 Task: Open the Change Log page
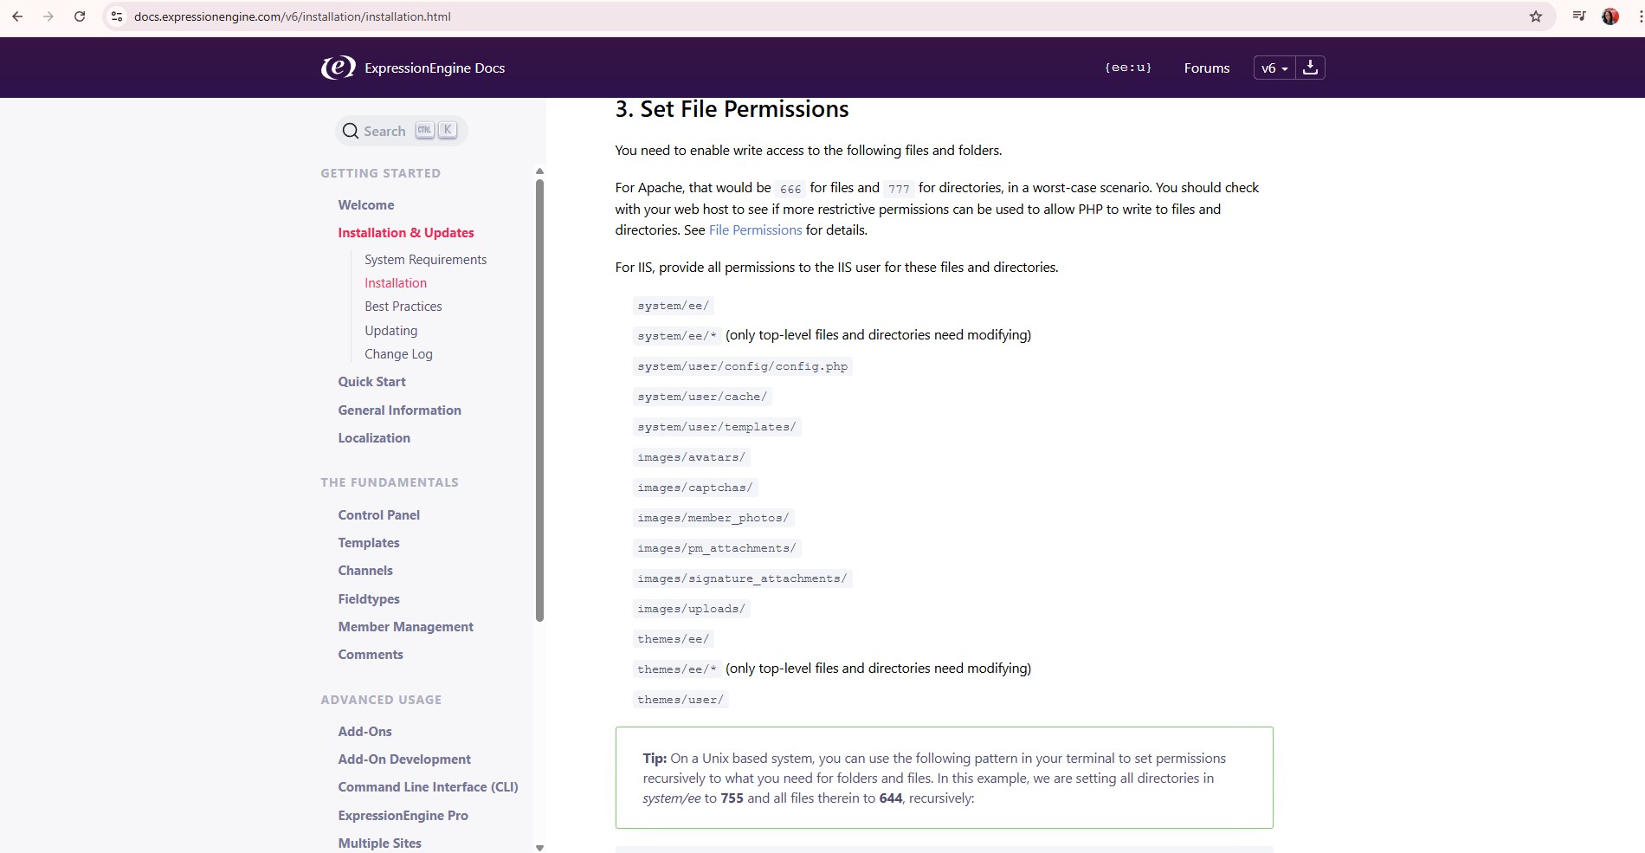(398, 353)
